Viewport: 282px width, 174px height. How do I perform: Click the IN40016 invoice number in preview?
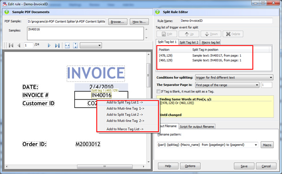click(102, 95)
